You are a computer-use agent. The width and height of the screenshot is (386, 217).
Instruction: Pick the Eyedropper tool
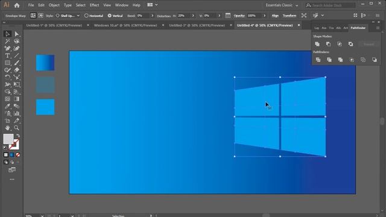(x=7, y=106)
